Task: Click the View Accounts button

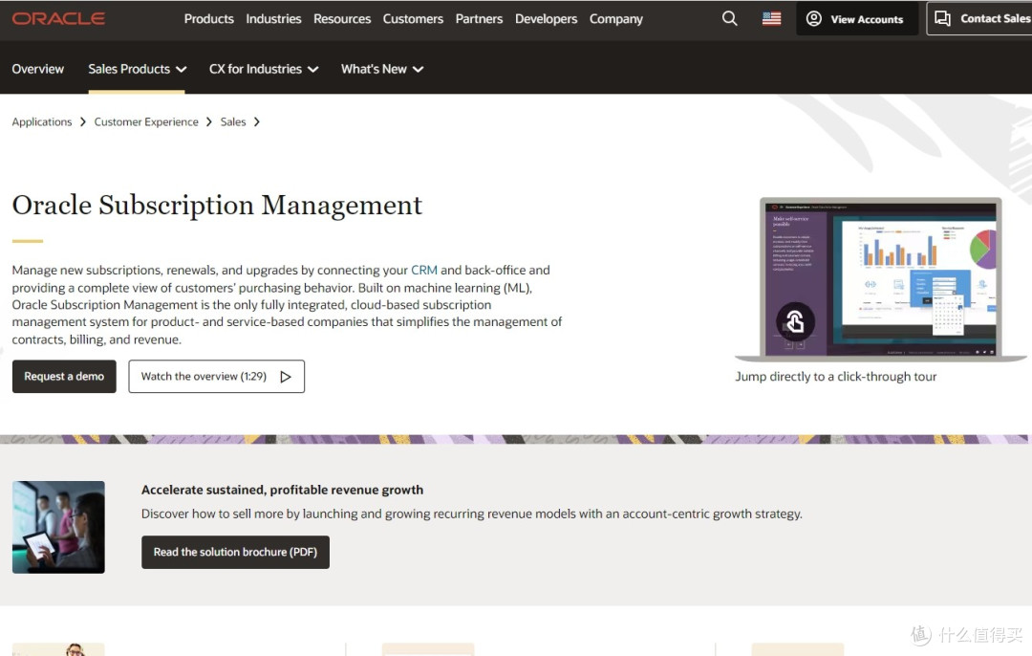Action: (x=857, y=18)
